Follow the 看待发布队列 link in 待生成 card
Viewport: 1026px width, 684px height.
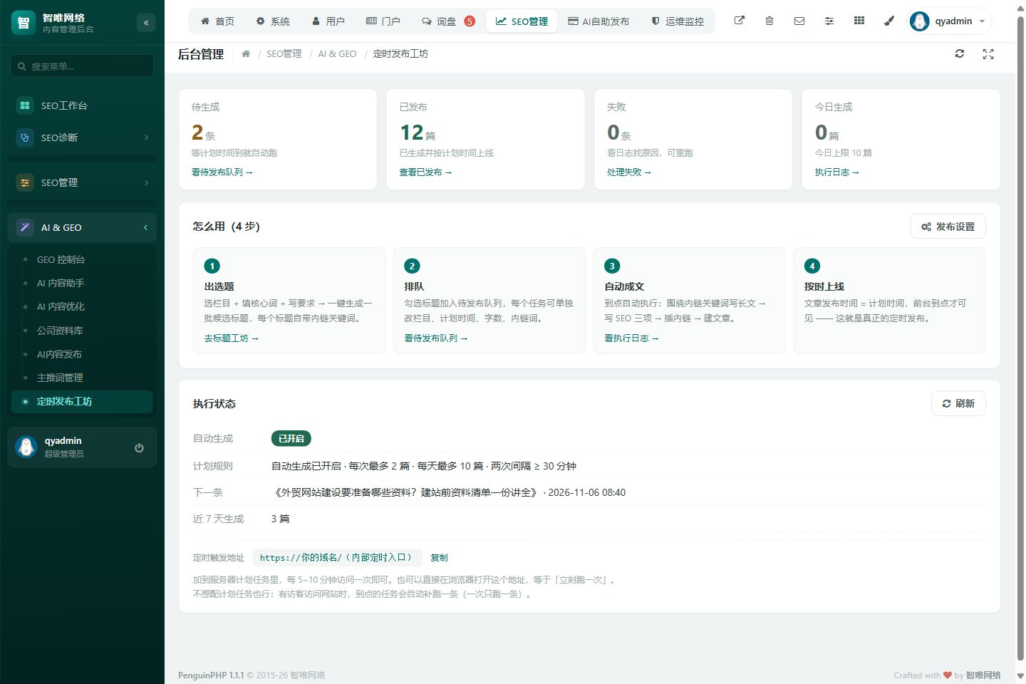click(222, 172)
